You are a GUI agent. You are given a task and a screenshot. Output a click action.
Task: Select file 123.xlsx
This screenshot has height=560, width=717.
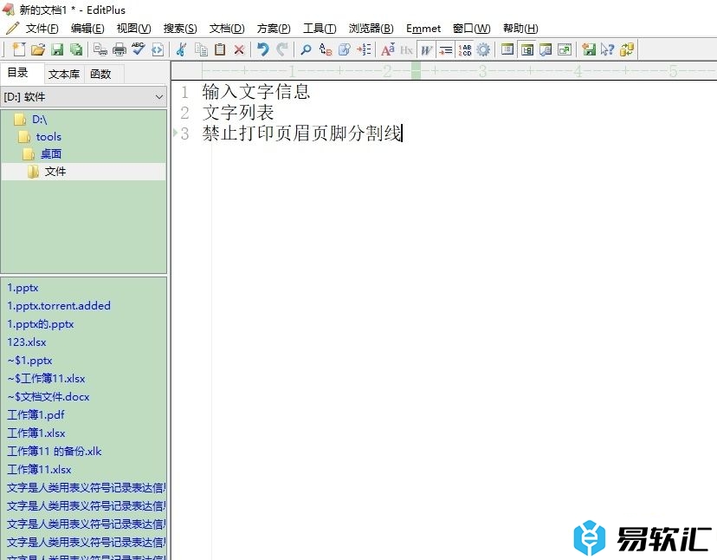click(27, 342)
